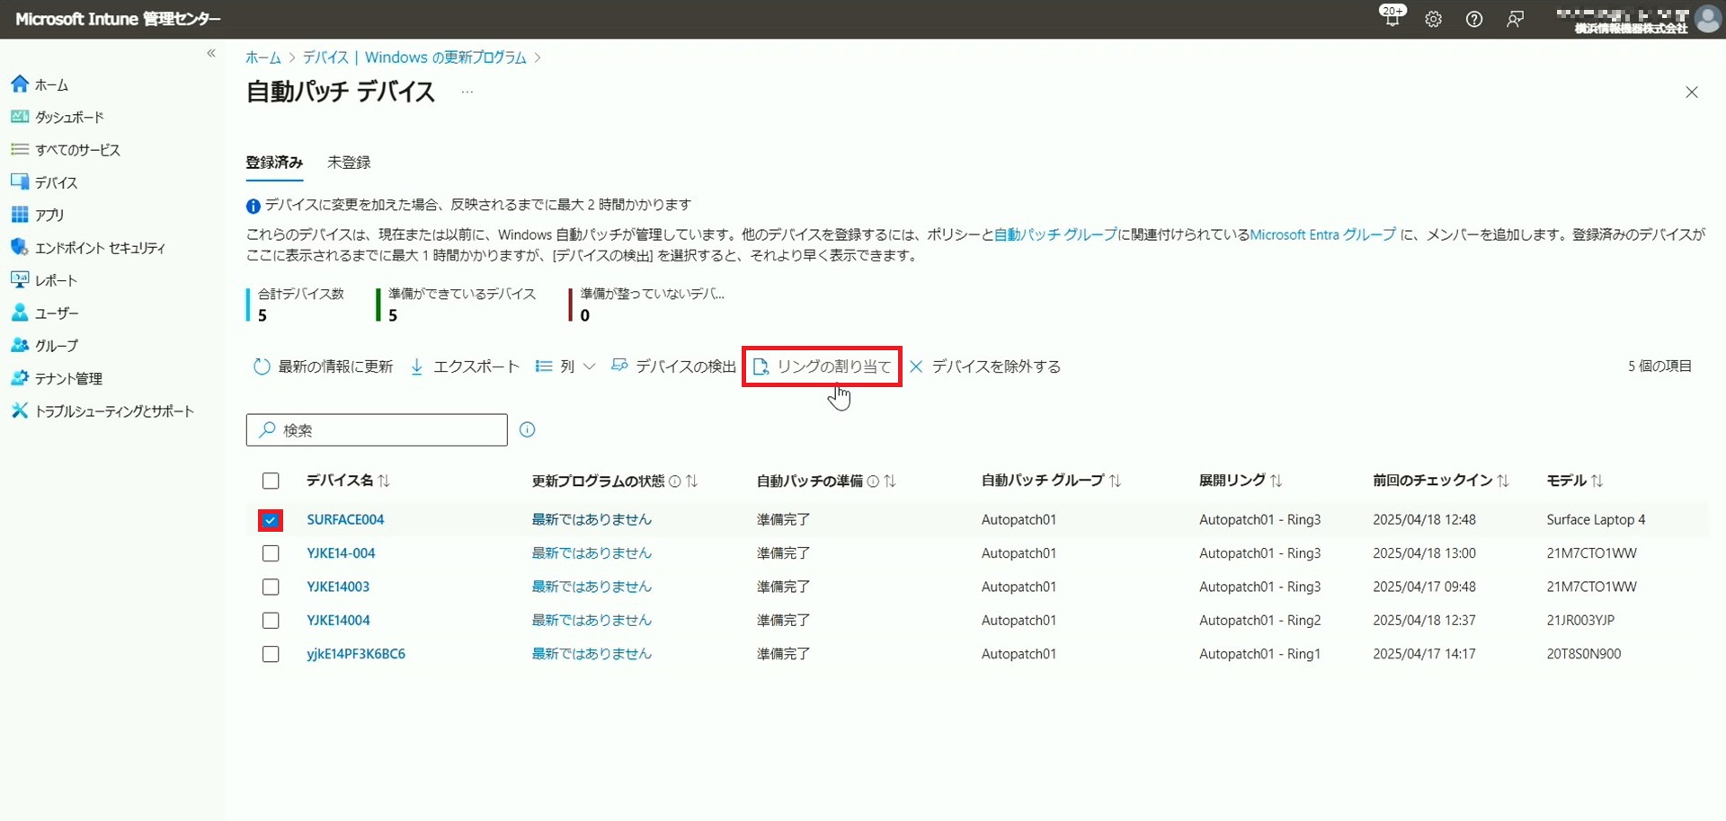
Task: Sort by モデル column
Action: click(x=1574, y=481)
